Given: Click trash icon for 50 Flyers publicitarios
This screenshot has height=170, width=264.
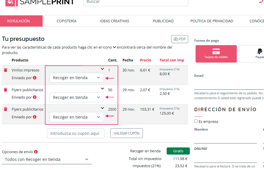Looking at the screenshot, I should [5, 90].
